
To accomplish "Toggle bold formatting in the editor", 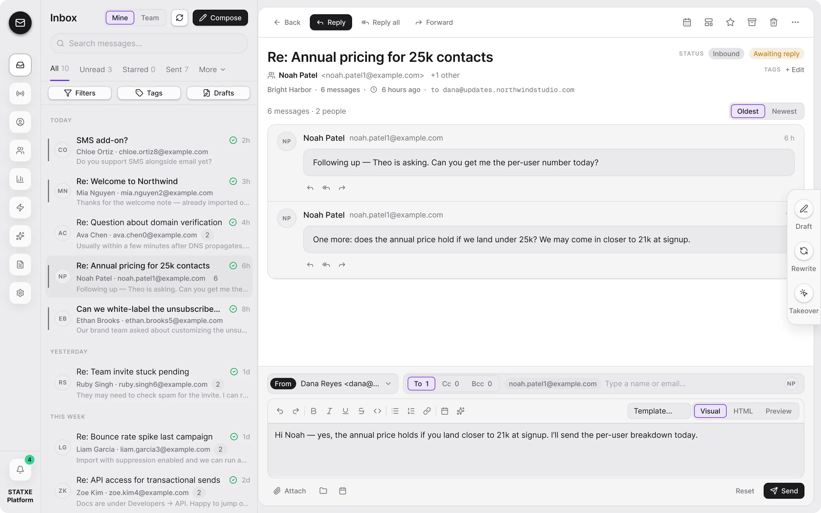I will tap(314, 411).
